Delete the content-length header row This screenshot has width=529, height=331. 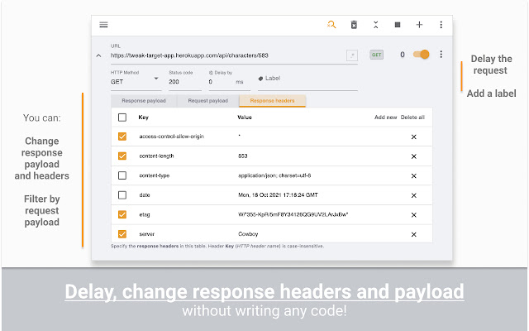[413, 156]
